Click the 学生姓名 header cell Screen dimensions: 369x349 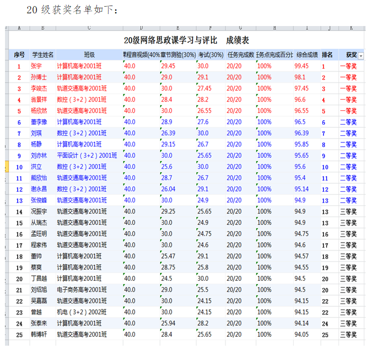43,55
